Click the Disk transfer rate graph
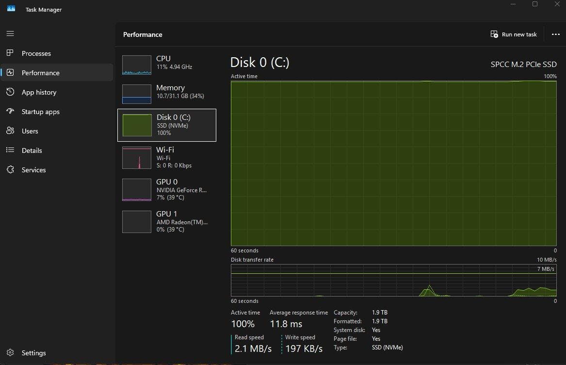 pos(393,281)
